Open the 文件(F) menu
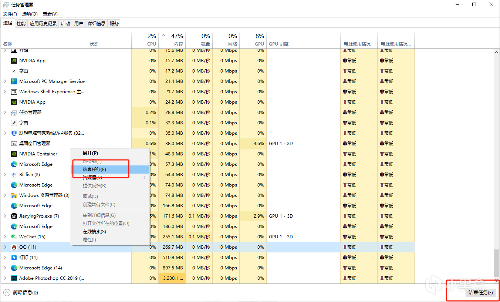The height and width of the screenshot is (302, 500). coord(10,14)
